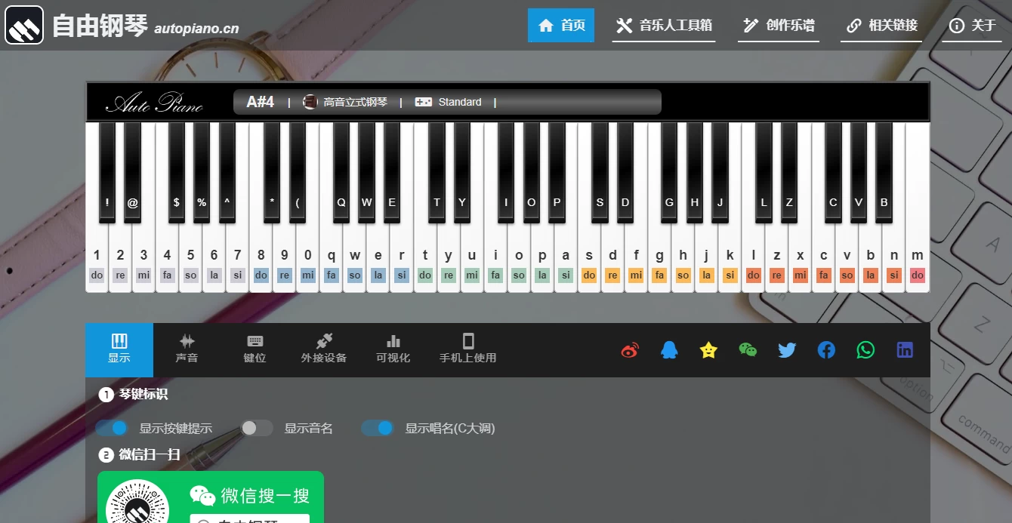Enable the 显示音名 toggle

257,428
